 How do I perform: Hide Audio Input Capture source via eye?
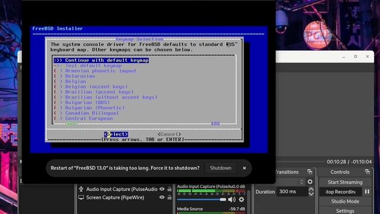click(x=162, y=189)
